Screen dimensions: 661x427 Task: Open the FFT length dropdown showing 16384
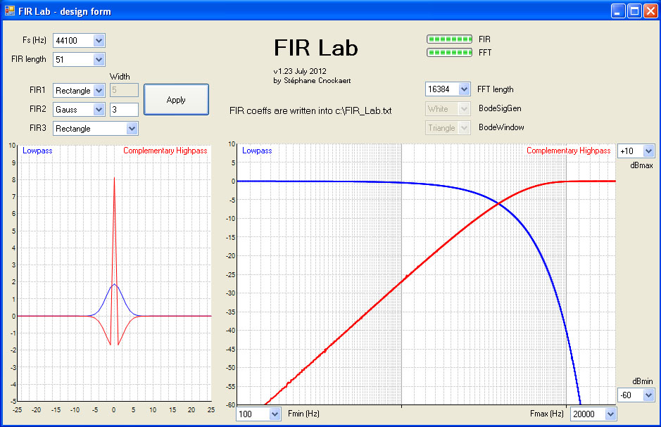(464, 89)
